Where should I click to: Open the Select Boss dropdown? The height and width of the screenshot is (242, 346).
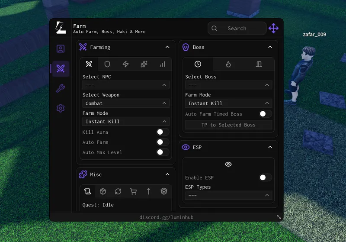228,85
